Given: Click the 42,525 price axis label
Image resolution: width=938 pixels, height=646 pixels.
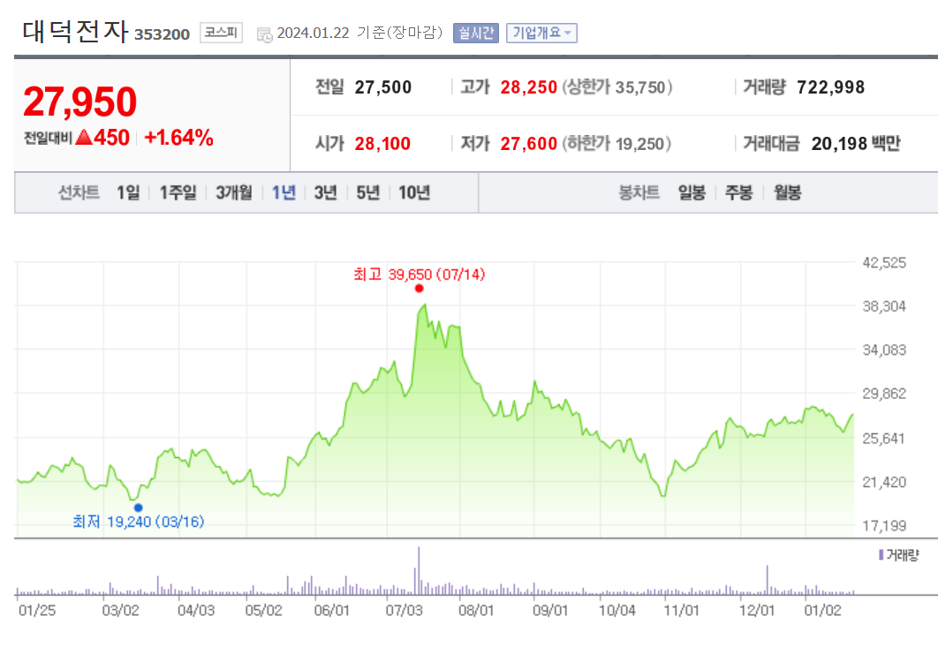Looking at the screenshot, I should pyautogui.click(x=884, y=263).
